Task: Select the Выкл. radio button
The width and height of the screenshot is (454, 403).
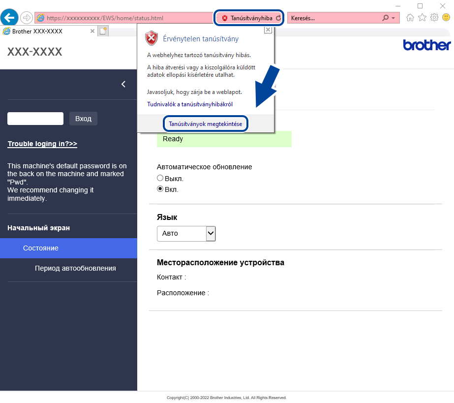Action: point(160,178)
